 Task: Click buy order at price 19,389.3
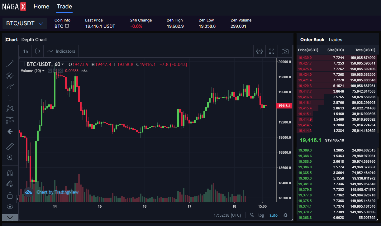coord(337,150)
